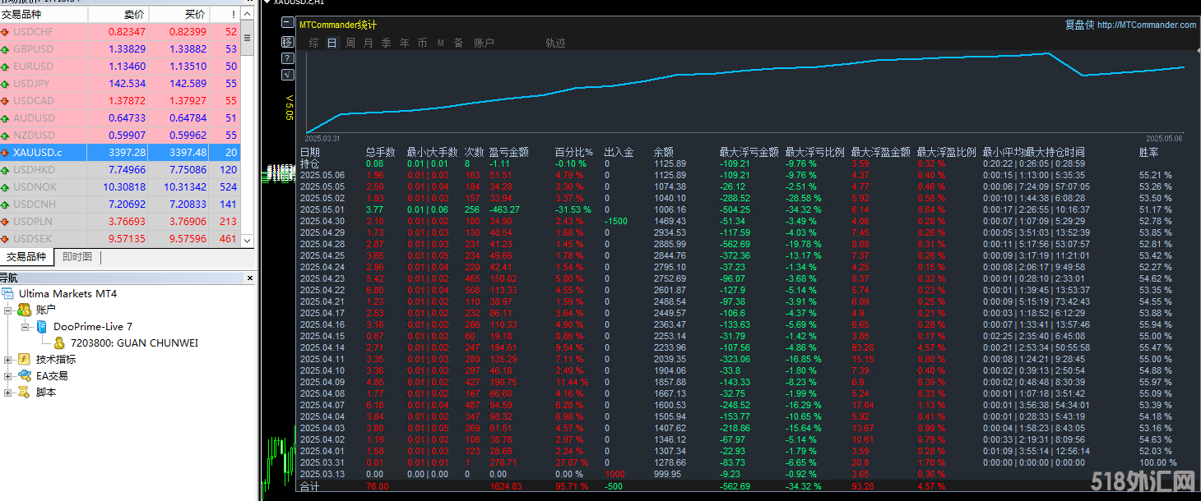Select the 综 overall statistics tab
Viewport: 1201px width, 501px height.
click(314, 43)
